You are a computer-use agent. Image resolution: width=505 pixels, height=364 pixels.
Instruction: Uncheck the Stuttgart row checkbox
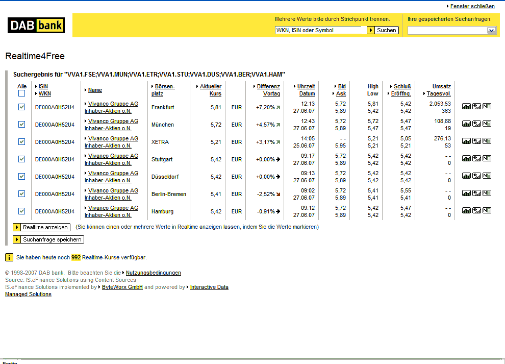click(21, 159)
